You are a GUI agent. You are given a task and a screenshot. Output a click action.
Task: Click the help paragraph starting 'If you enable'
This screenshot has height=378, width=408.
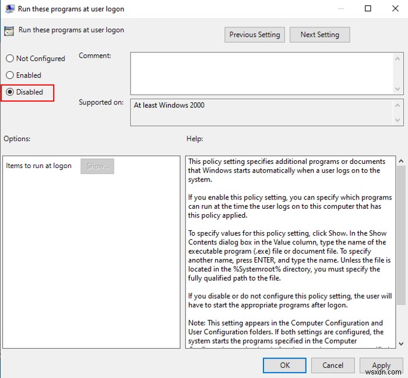click(x=290, y=206)
